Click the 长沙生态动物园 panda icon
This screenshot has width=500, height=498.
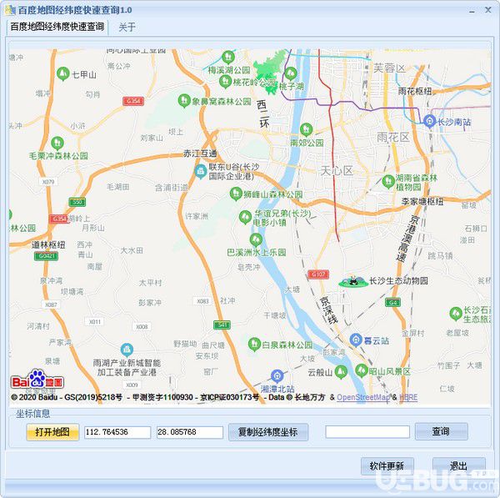pyautogui.click(x=352, y=281)
